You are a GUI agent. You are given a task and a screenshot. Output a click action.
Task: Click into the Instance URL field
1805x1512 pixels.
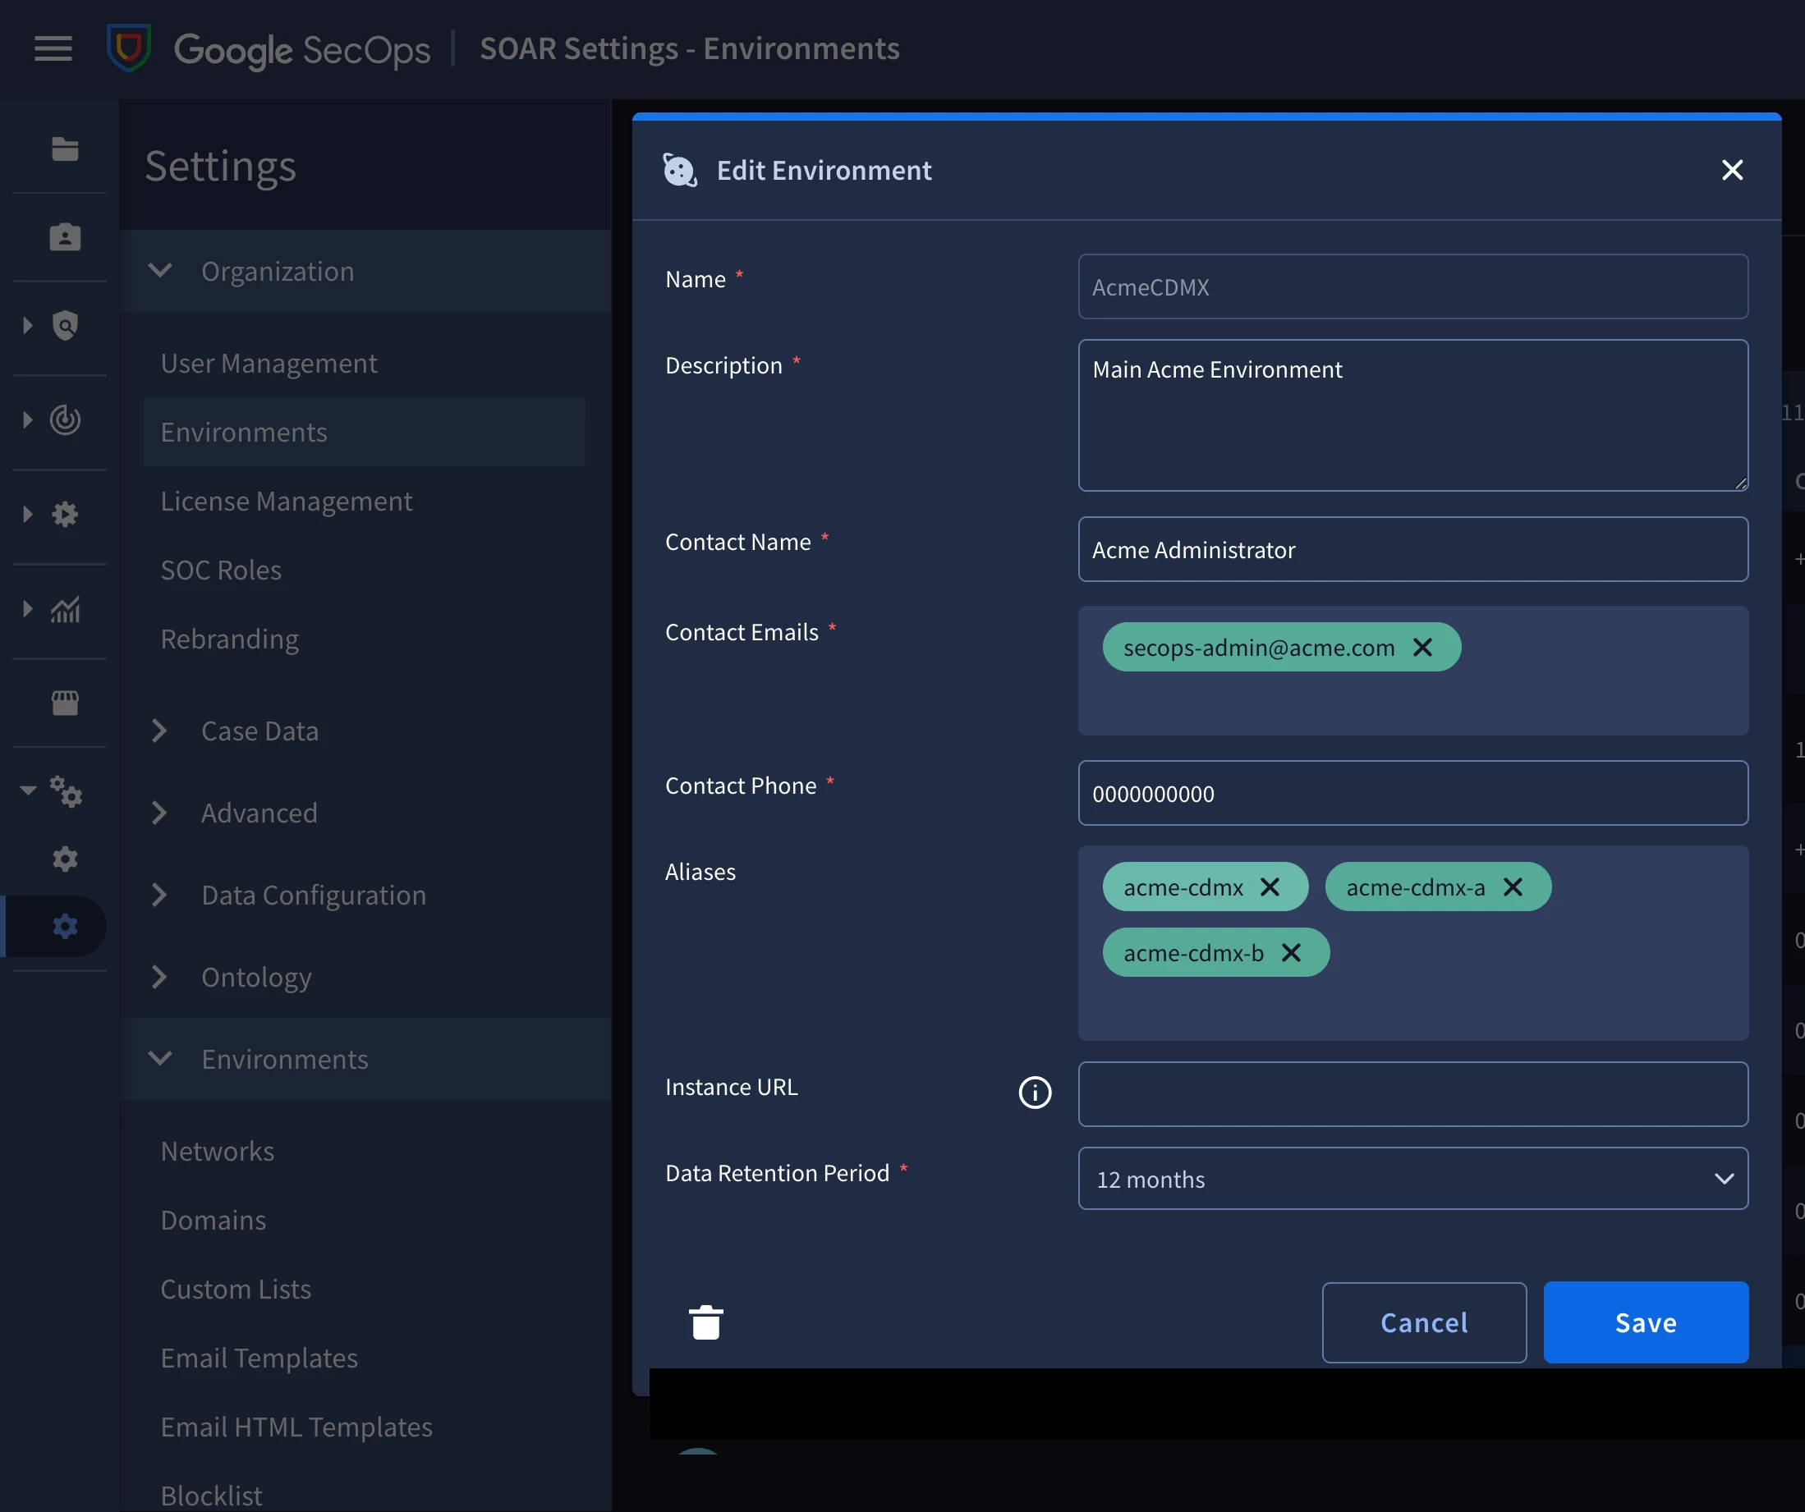click(x=1413, y=1093)
